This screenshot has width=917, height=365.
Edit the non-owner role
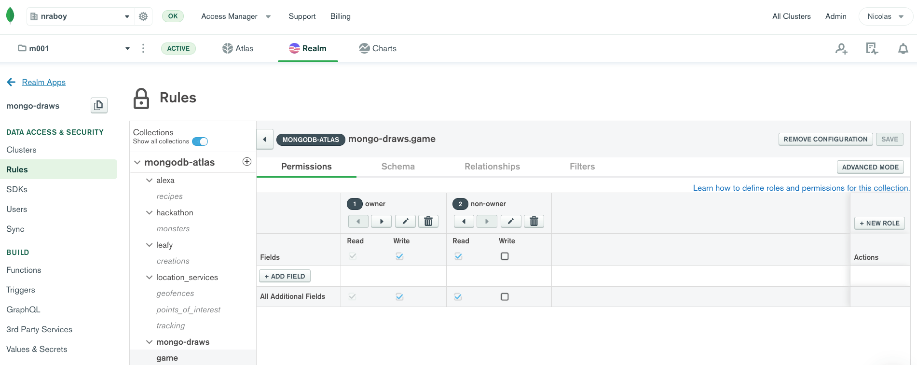point(511,222)
